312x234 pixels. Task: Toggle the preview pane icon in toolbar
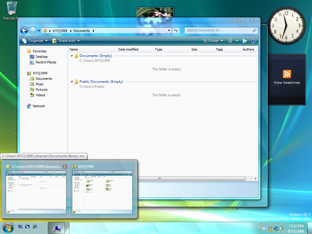[x=245, y=41]
